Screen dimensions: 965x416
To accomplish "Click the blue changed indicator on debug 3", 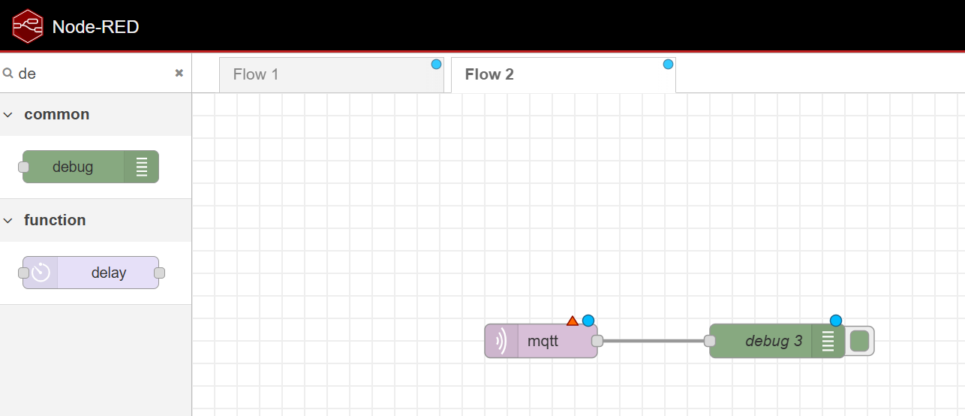I will (836, 321).
